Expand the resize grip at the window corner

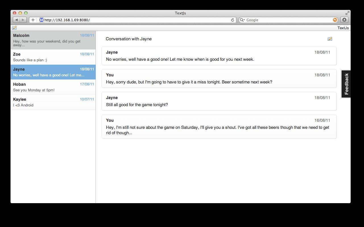347,13
